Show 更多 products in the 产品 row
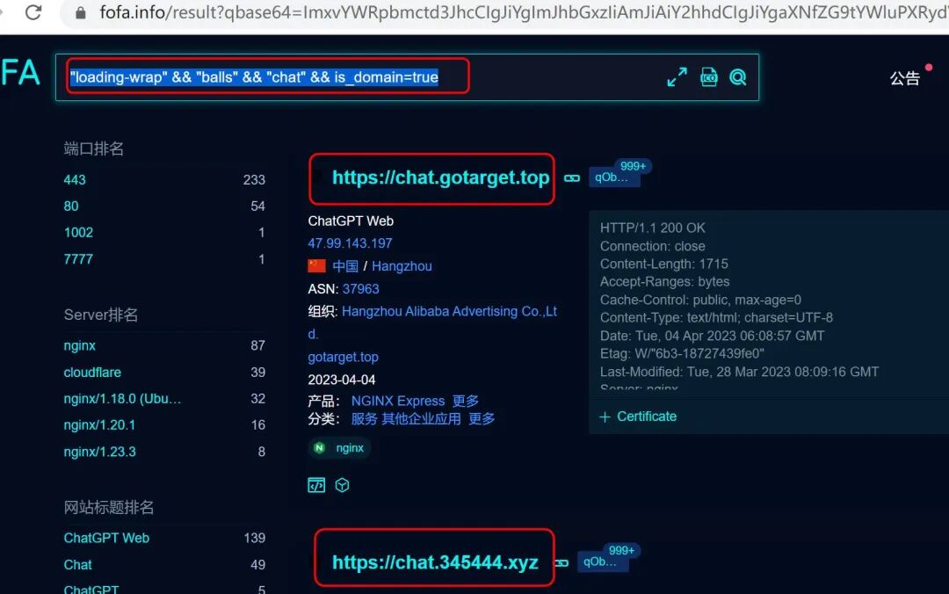The height and width of the screenshot is (594, 949). [465, 401]
